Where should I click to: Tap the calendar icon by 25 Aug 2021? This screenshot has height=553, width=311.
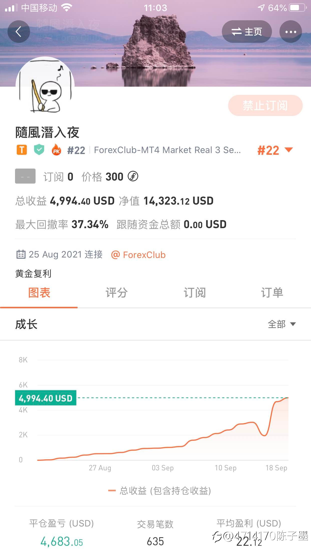click(21, 254)
